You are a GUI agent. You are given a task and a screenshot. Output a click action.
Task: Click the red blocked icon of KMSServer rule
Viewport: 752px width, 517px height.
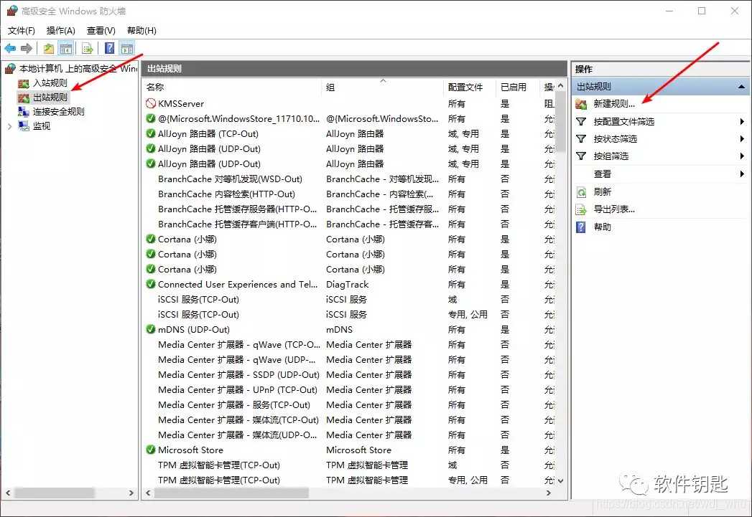[x=151, y=103]
